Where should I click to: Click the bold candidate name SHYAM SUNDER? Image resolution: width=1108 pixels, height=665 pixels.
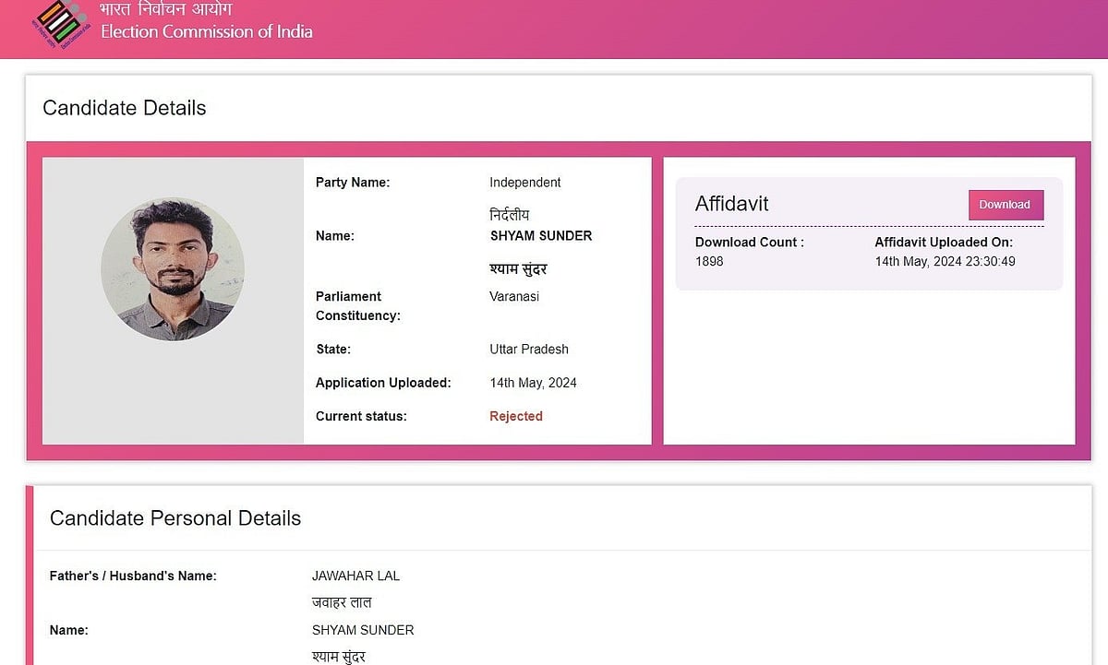tap(540, 236)
